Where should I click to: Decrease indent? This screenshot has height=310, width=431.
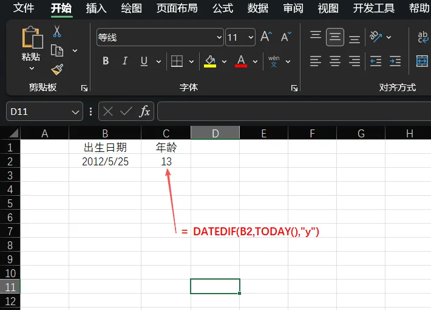pos(376,61)
